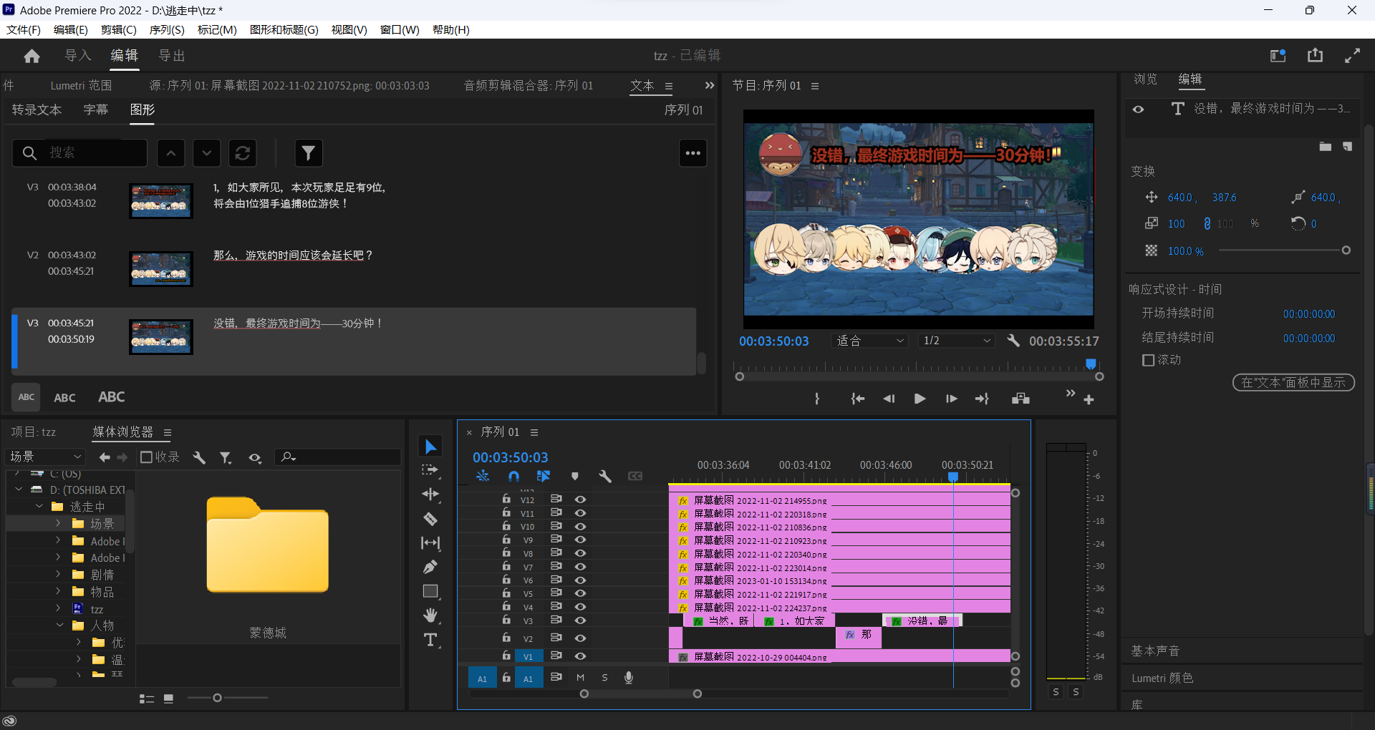Open the 场景 media browser dropdown
The height and width of the screenshot is (730, 1375).
pyautogui.click(x=45, y=457)
